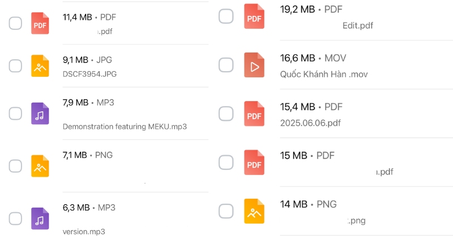Click the music icon for 6,3 MB MP3
Screen dimensions: 453x236
[x=40, y=218]
